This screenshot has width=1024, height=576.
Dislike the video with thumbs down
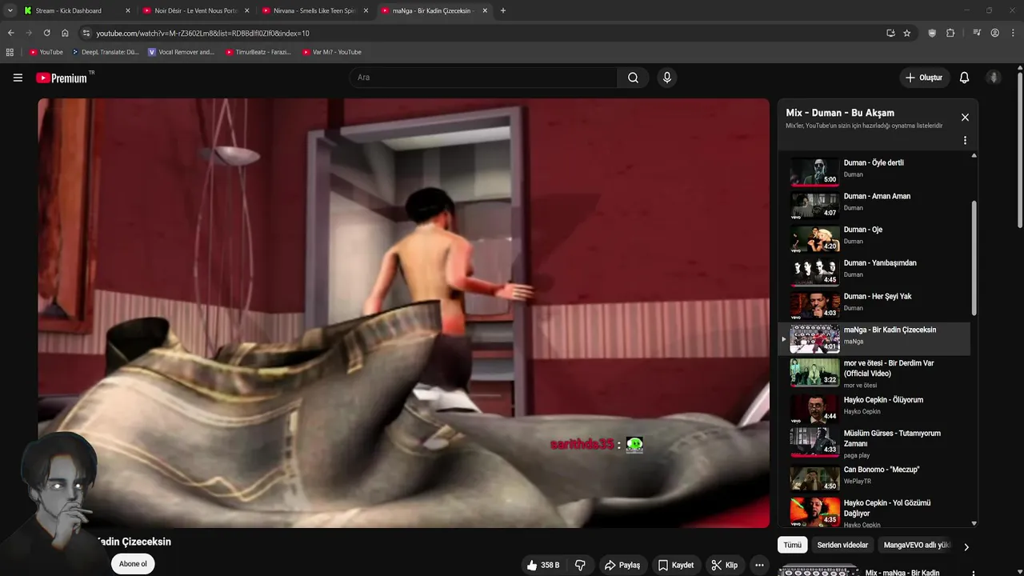581,565
